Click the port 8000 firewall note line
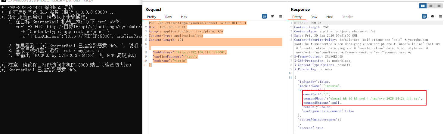The width and height of the screenshot is (444, 134). coord(65,65)
